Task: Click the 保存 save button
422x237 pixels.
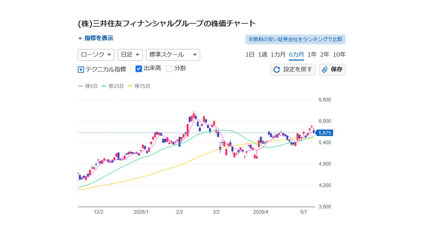Action: (x=332, y=69)
